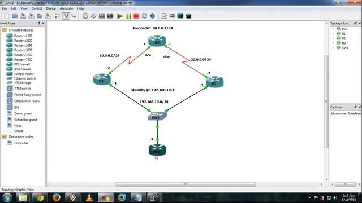This screenshot has width=362, height=203.
Task: Expand R1 in Topology Summary
Action: pos(333,34)
